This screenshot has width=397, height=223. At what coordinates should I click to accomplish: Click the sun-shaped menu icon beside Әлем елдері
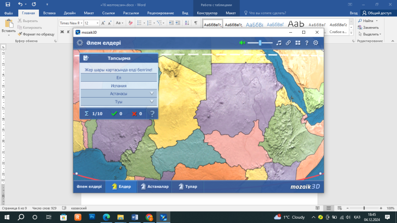[x=80, y=43]
